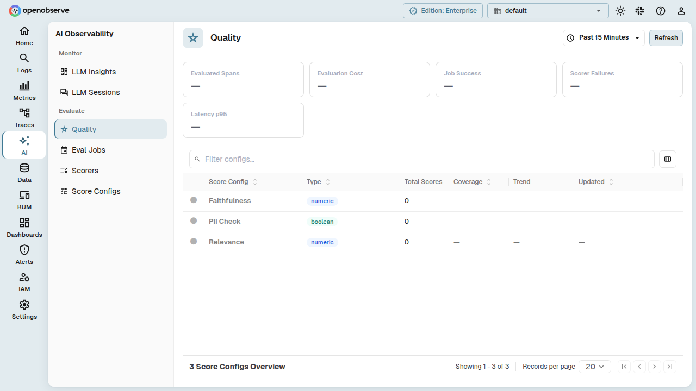This screenshot has width=696, height=391.
Task: Click the Scorer Failures card
Action: click(x=623, y=80)
